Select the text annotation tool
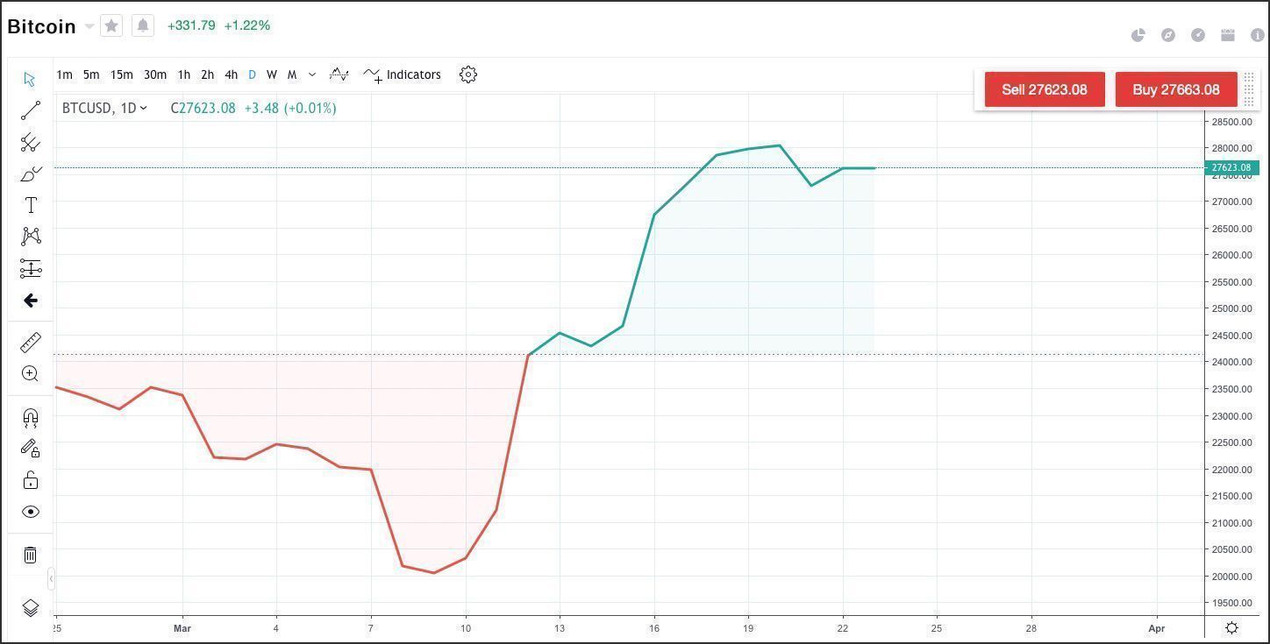This screenshot has height=644, width=1270. pyautogui.click(x=31, y=205)
